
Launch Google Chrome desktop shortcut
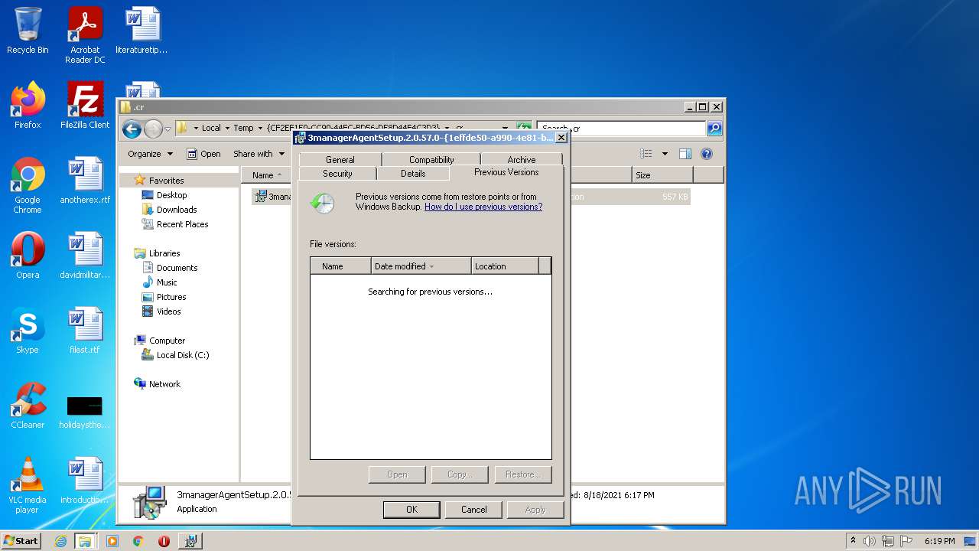tap(28, 185)
